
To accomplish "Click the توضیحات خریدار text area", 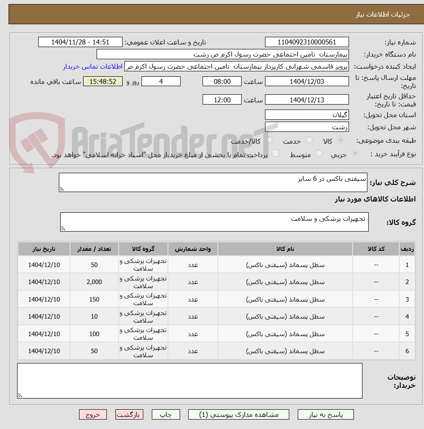I will pos(190,381).
